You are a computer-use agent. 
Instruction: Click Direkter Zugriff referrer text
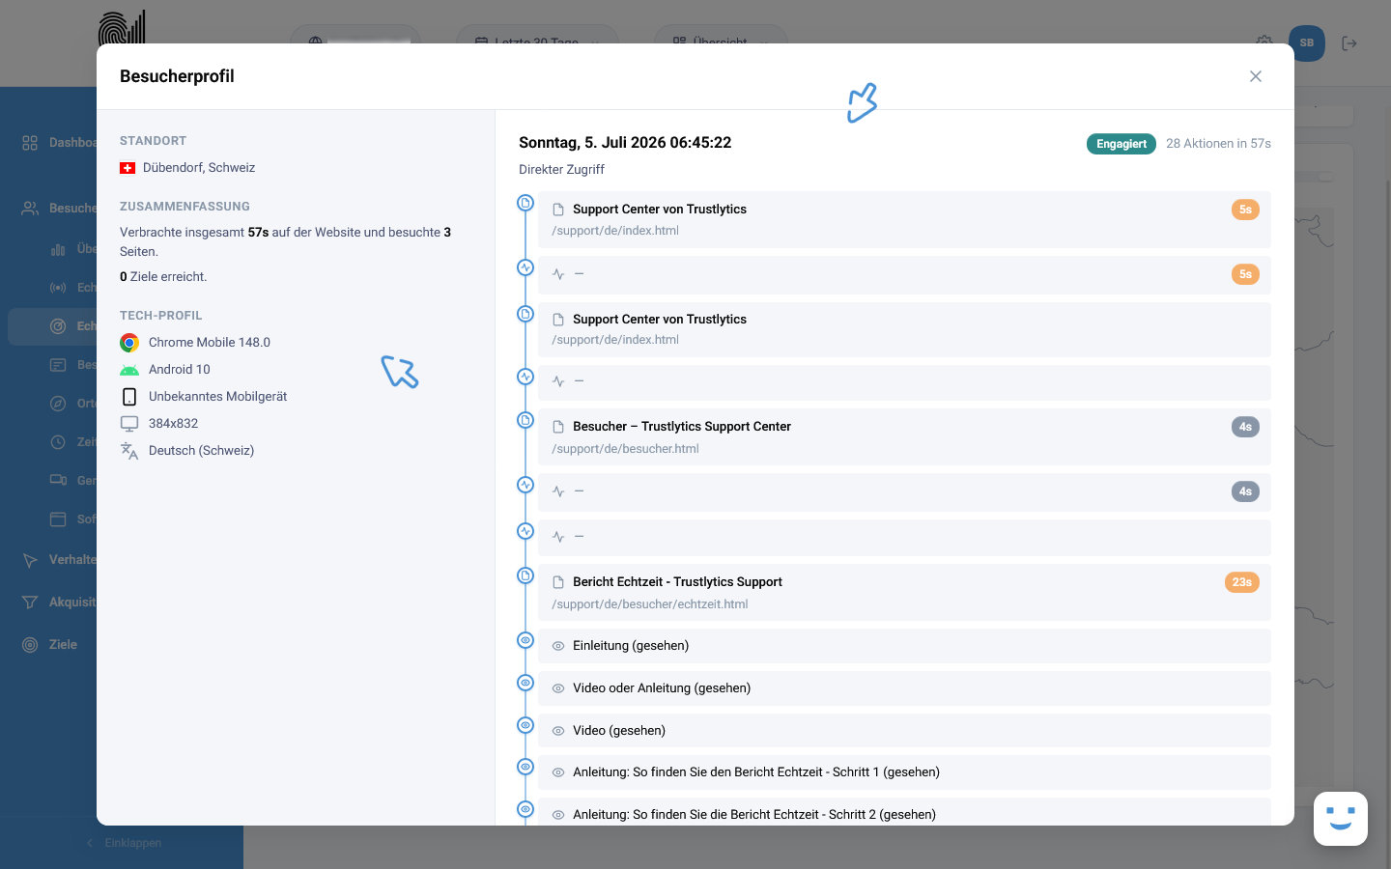pyautogui.click(x=561, y=170)
